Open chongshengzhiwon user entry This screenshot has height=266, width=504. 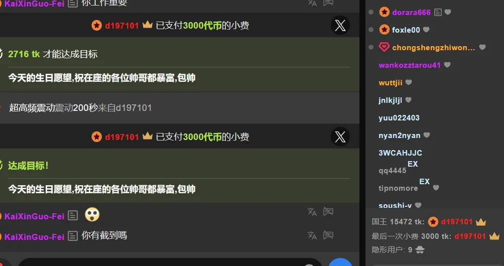pos(433,48)
